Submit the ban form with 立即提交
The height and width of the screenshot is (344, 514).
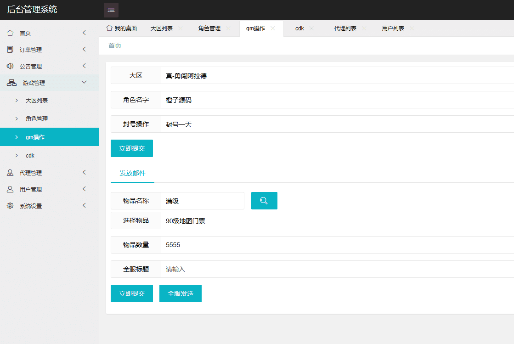[131, 148]
